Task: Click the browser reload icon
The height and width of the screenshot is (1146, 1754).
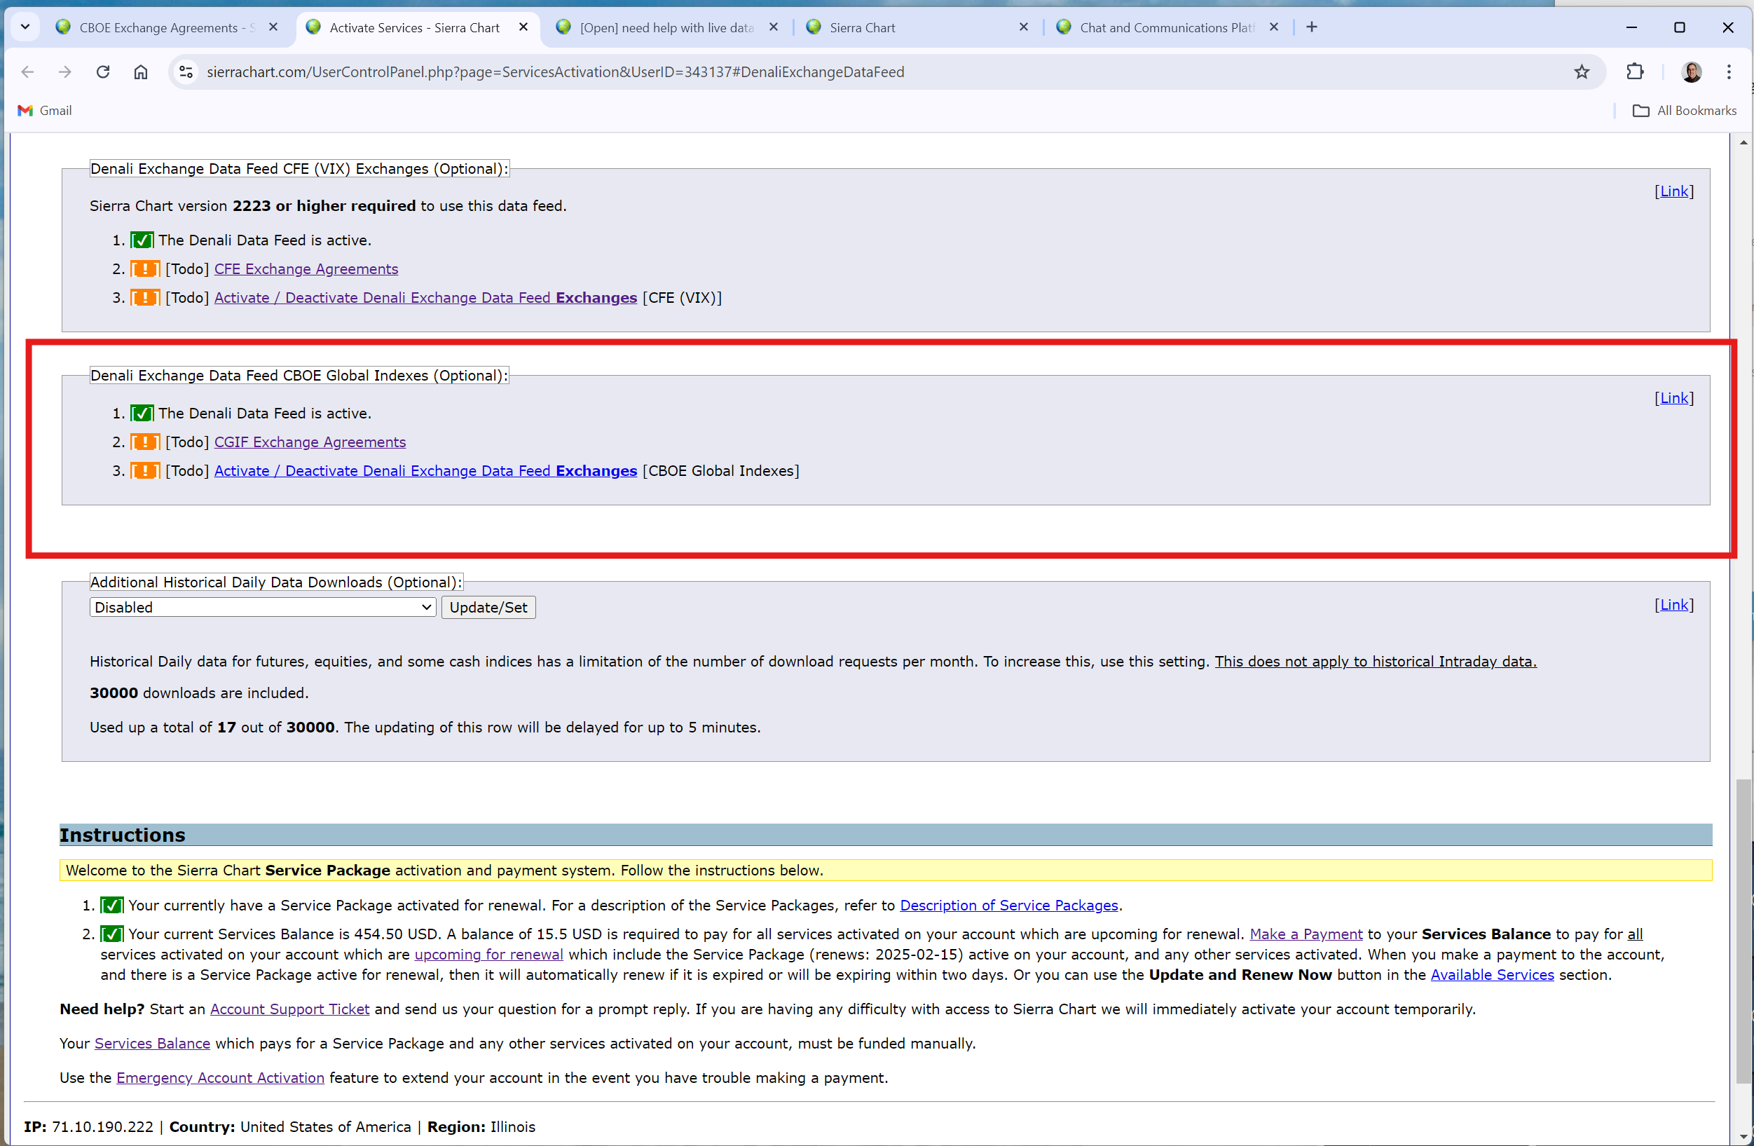Action: coord(103,71)
